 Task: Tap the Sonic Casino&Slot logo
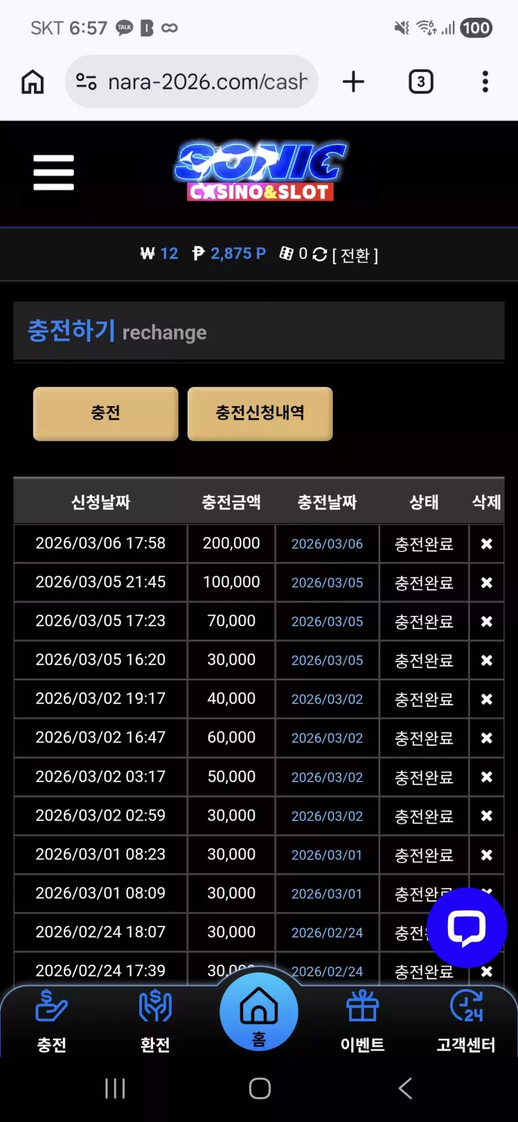(x=261, y=171)
